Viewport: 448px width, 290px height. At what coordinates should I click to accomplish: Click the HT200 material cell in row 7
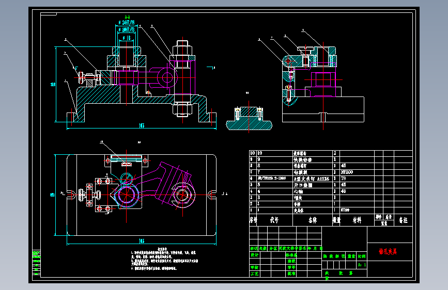click(x=347, y=172)
